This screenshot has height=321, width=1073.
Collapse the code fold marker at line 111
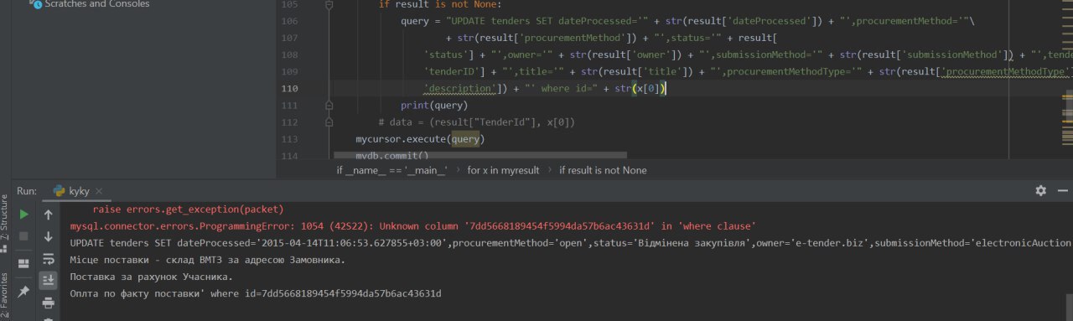pyautogui.click(x=329, y=106)
